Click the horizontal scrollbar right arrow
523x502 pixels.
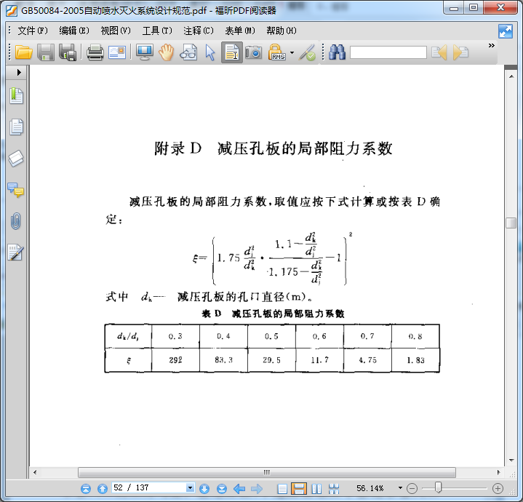pyautogui.click(x=498, y=472)
